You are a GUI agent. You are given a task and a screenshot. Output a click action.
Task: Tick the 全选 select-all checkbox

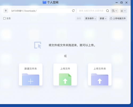pyautogui.click(x=5, y=18)
